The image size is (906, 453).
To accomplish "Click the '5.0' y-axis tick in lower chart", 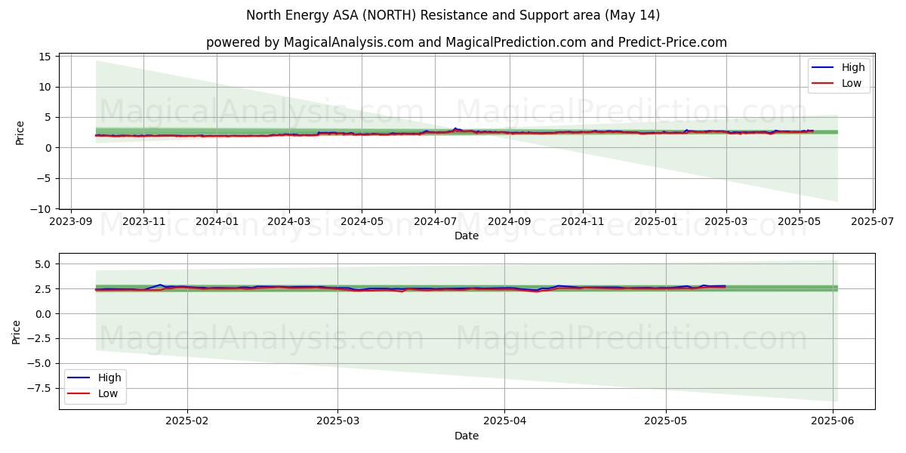I will pyautogui.click(x=42, y=264).
